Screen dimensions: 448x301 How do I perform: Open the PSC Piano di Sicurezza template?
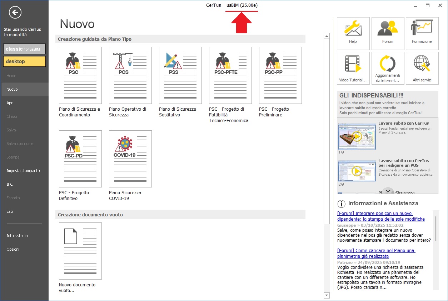pos(80,75)
